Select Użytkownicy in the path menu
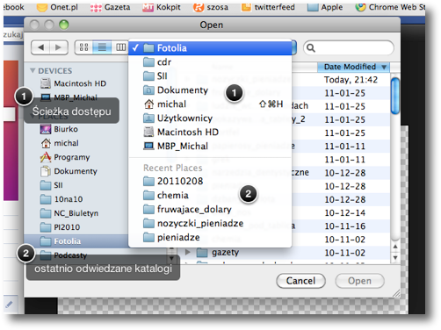The width and height of the screenshot is (441, 330). 210,118
